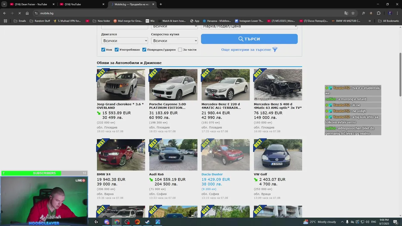Enable the За части checkbox

[x=180, y=50]
